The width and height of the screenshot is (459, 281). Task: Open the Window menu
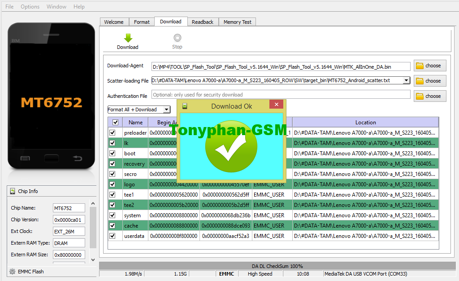[56, 6]
